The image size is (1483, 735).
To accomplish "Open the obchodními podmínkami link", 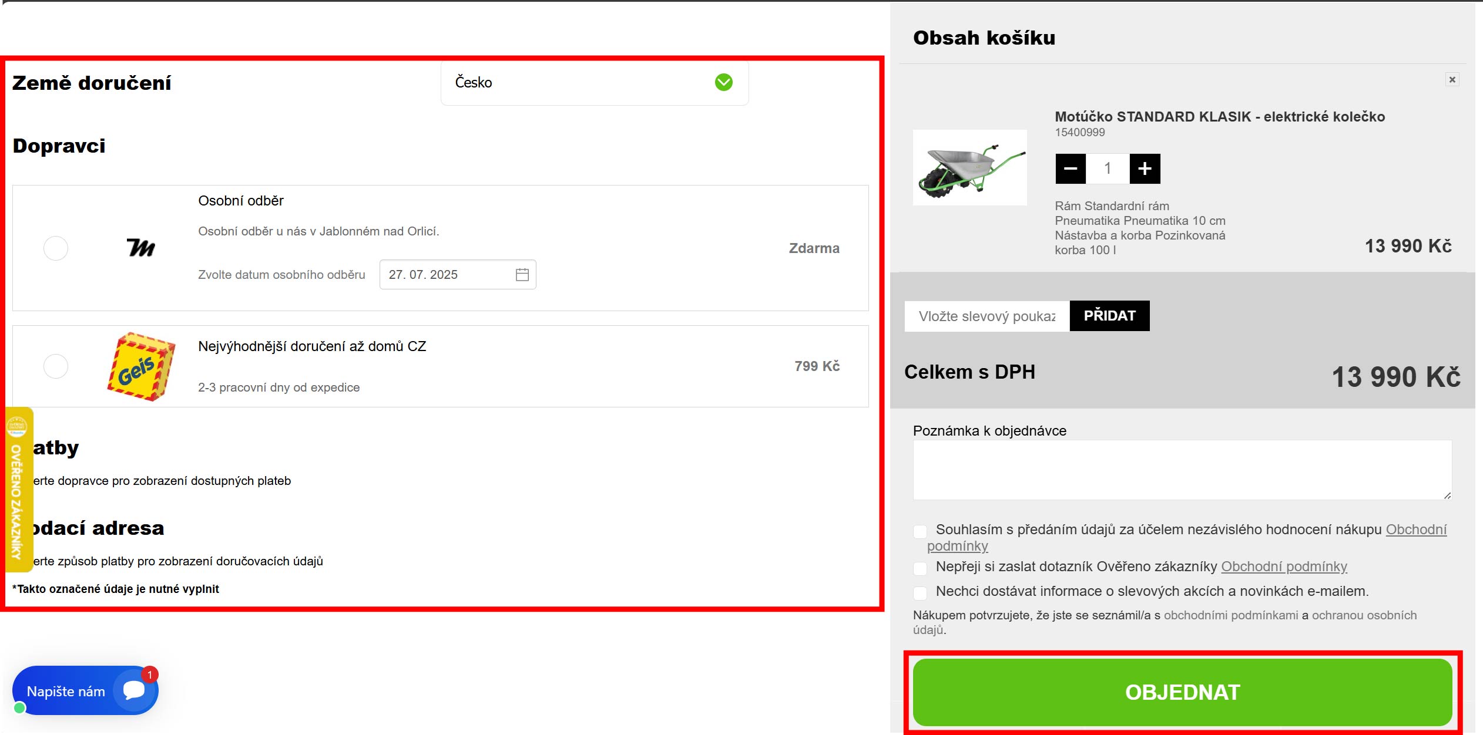I will [1230, 615].
